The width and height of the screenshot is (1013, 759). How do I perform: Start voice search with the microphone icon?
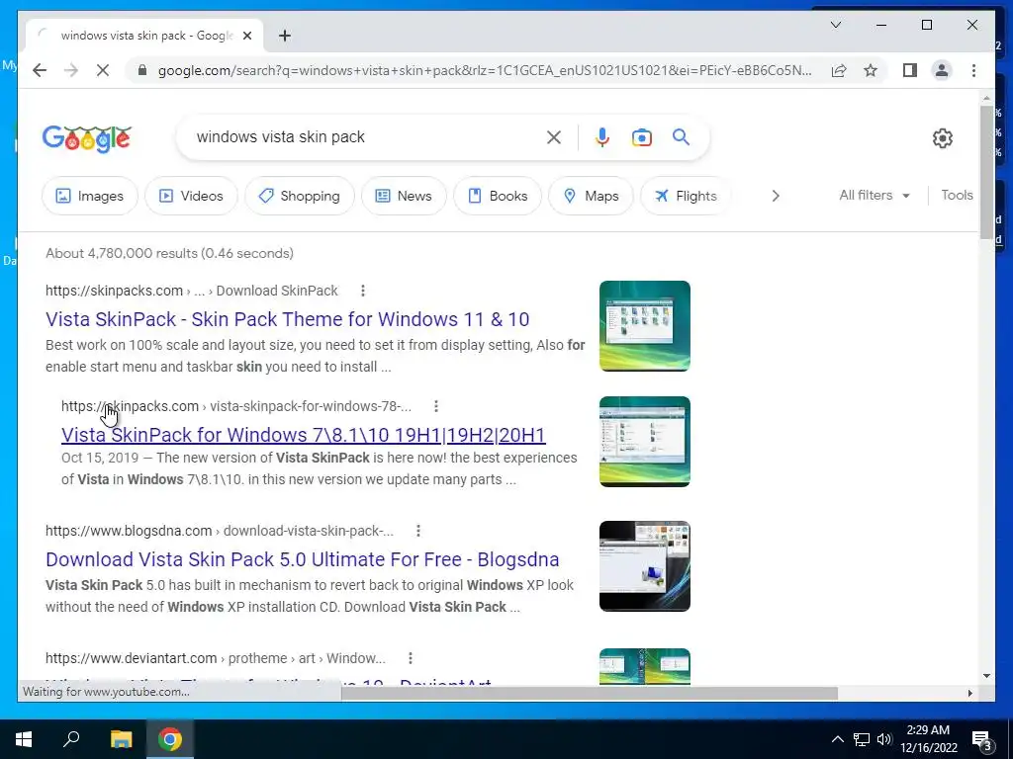(x=602, y=136)
